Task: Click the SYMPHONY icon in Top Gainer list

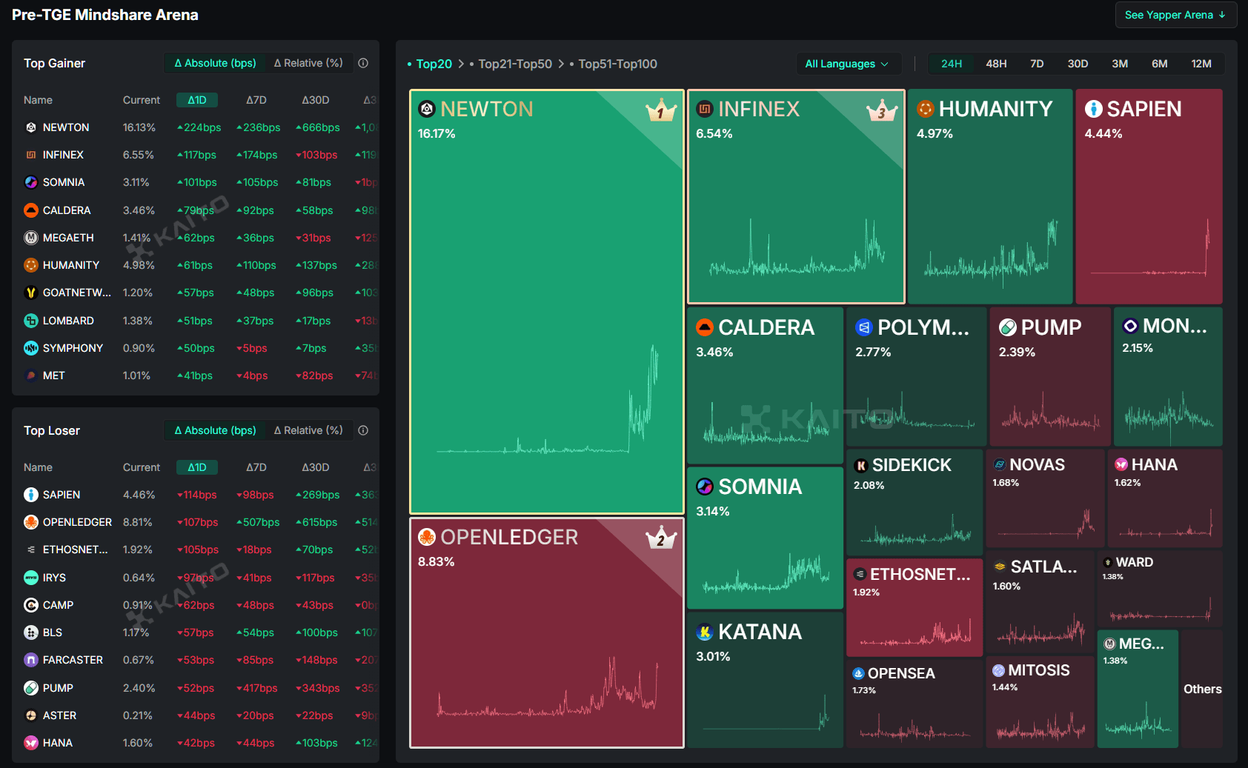Action: (x=31, y=348)
